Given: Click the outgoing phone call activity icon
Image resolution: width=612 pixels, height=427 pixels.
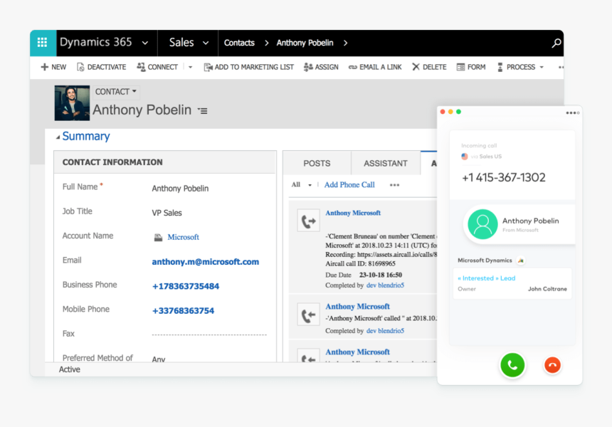Looking at the screenshot, I should [308, 221].
